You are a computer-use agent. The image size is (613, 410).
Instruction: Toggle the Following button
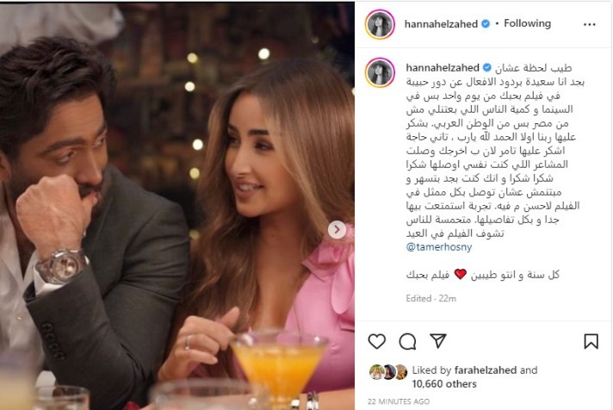pos(528,23)
